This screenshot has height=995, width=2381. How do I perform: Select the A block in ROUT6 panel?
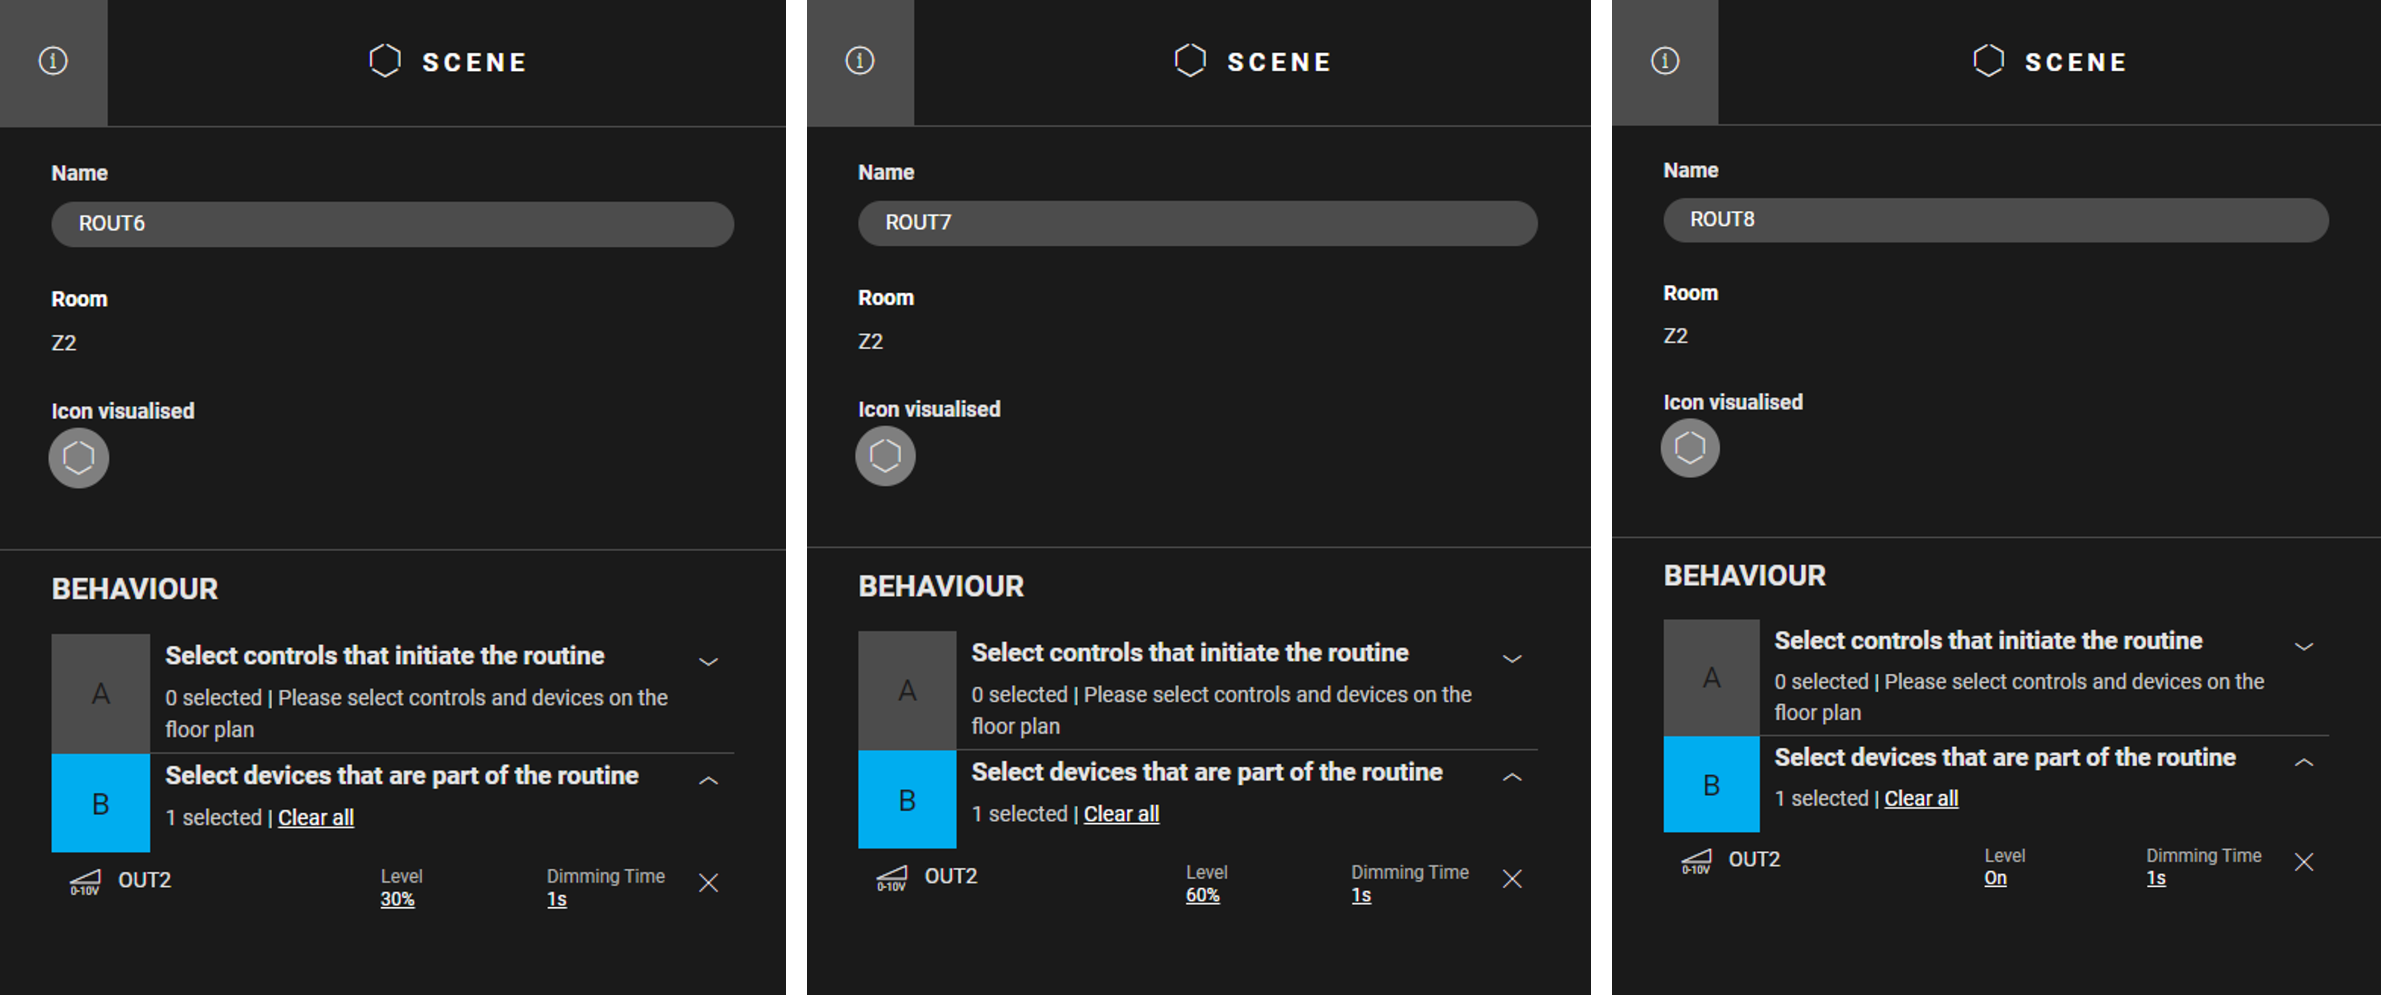pos(101,694)
